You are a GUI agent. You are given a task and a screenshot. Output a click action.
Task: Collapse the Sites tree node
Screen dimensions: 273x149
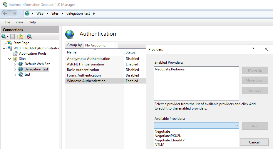[x=10, y=59]
